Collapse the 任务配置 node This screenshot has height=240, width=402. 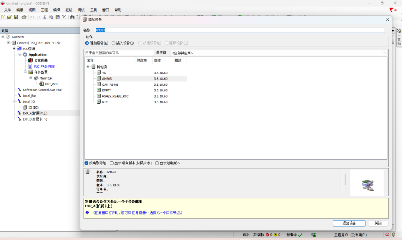coord(25,72)
